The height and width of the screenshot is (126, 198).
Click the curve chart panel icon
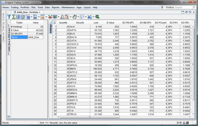[x=82, y=17]
